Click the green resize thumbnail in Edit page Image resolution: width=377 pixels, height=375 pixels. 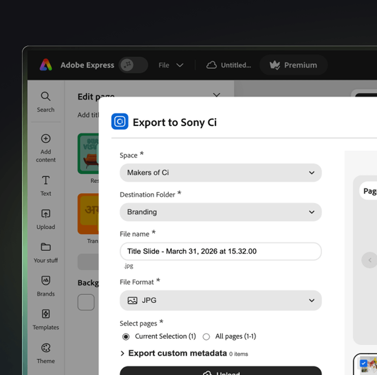coord(88,153)
